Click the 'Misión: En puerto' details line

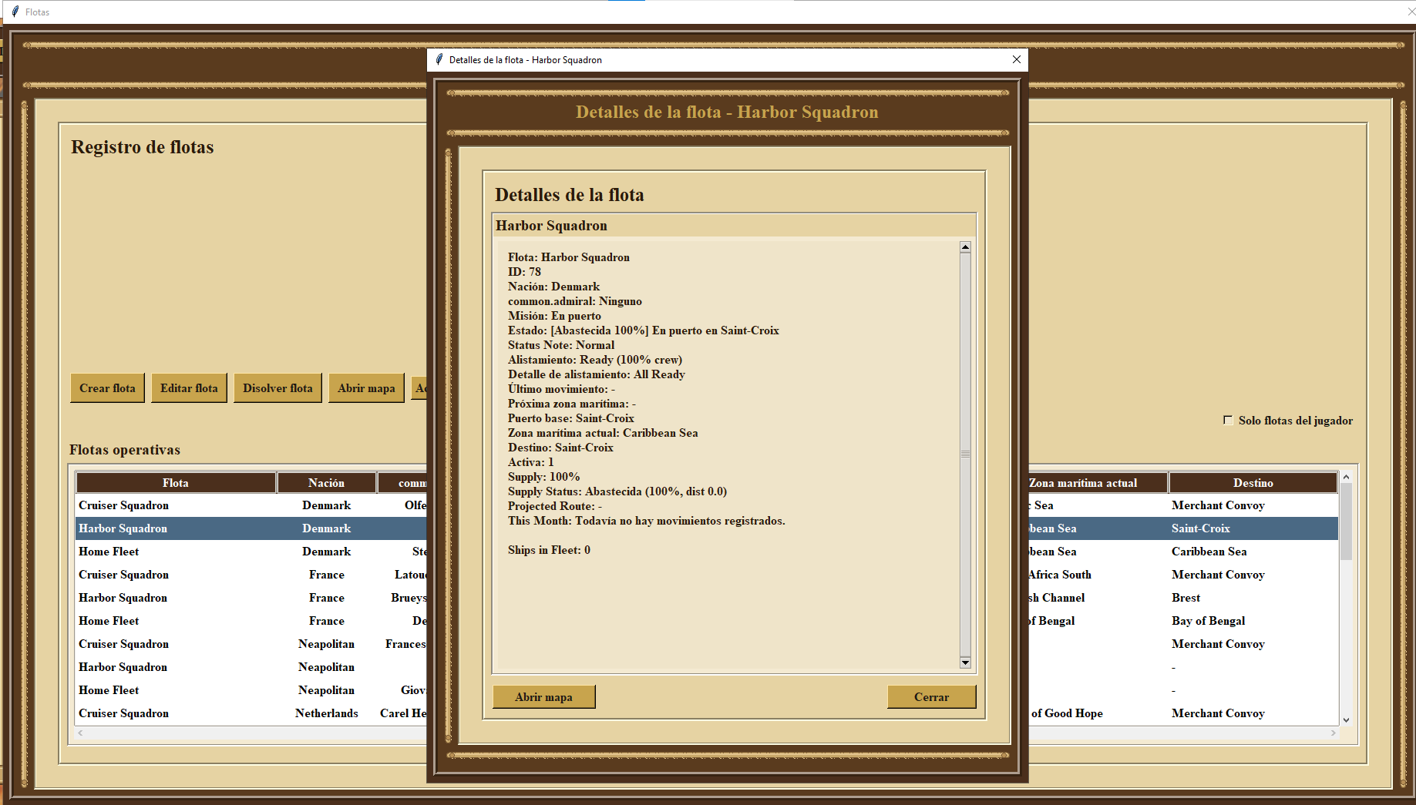pos(554,316)
